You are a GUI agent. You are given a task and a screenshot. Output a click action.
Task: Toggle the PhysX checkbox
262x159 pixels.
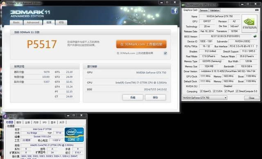226,91
